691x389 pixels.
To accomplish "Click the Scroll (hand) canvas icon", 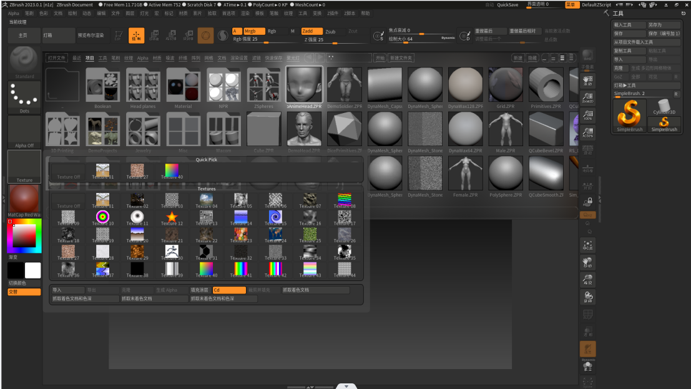I will (x=587, y=81).
